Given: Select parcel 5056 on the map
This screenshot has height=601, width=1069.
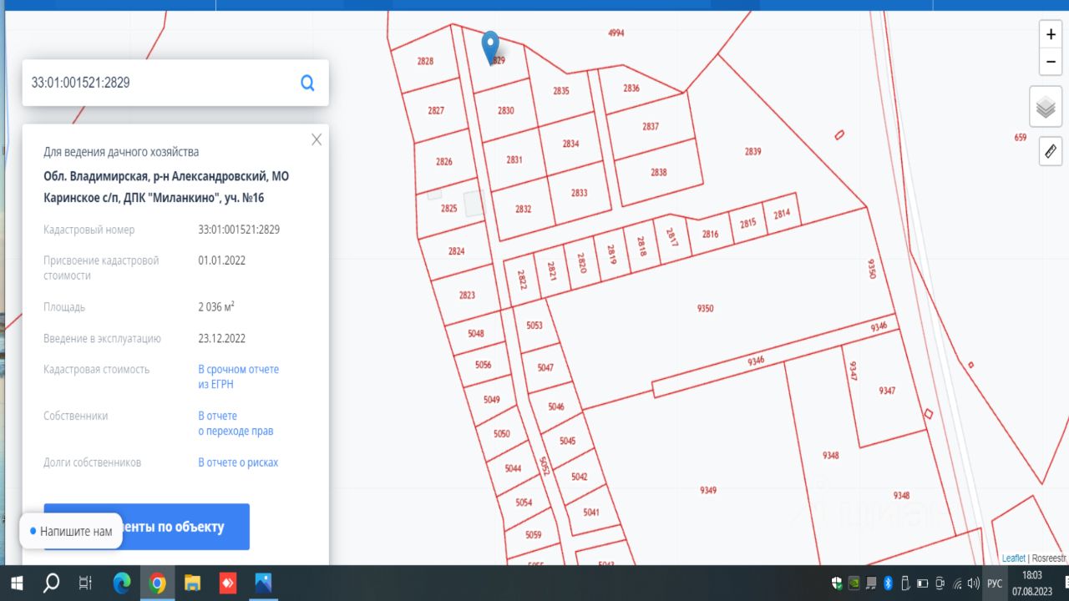Looking at the screenshot, I should click(483, 365).
